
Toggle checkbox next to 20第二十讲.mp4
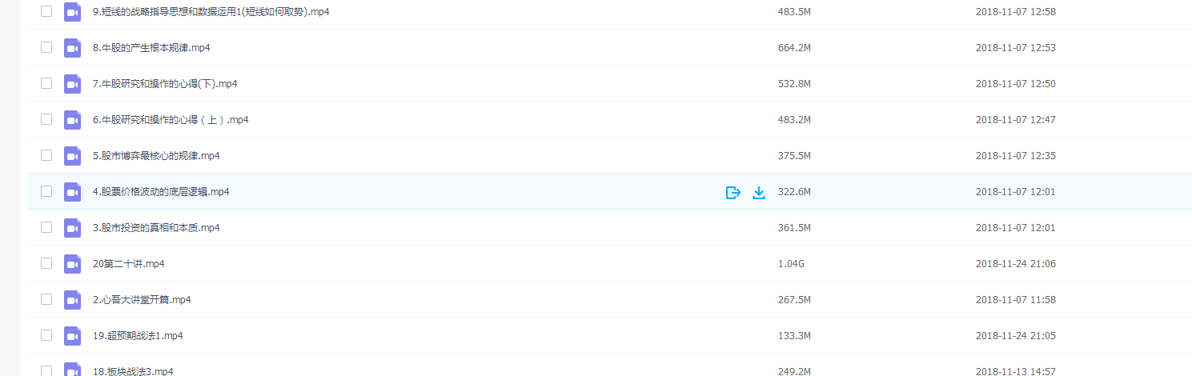pyautogui.click(x=46, y=263)
